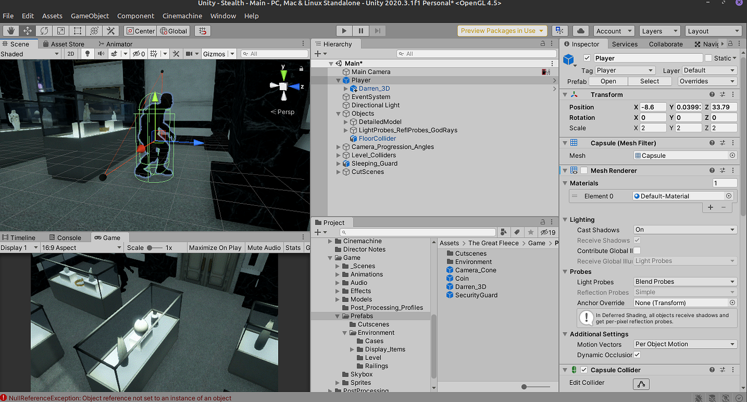Open the Motion Vectors dropdown
Viewport: 747px width, 402px height.
pyautogui.click(x=685, y=344)
